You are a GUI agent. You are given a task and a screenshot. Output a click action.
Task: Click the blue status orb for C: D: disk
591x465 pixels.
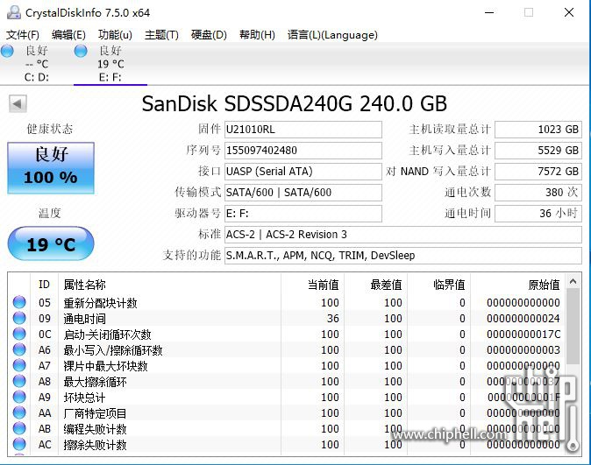click(x=7, y=51)
